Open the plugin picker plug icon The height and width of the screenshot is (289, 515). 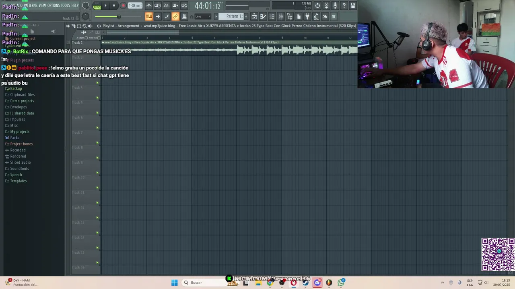307,16
